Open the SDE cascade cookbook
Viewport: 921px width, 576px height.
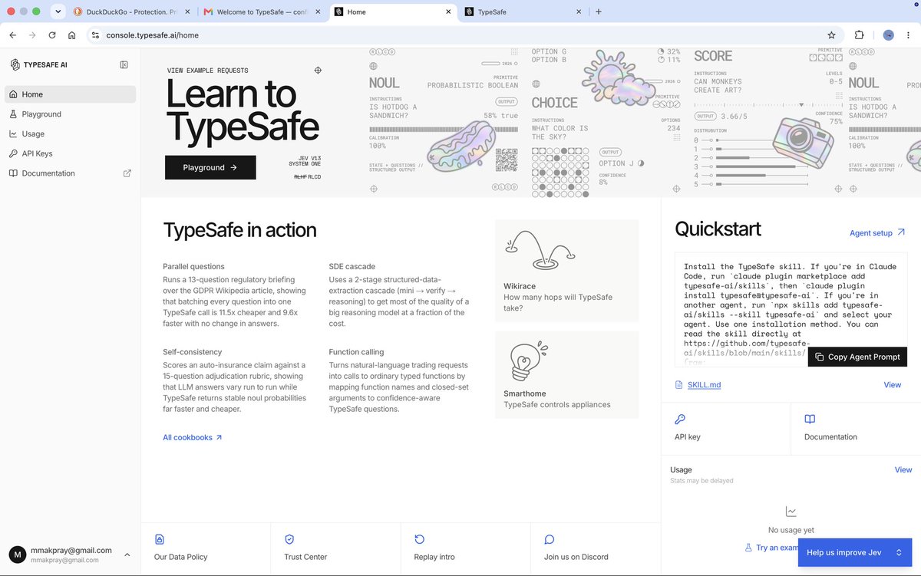point(400,296)
